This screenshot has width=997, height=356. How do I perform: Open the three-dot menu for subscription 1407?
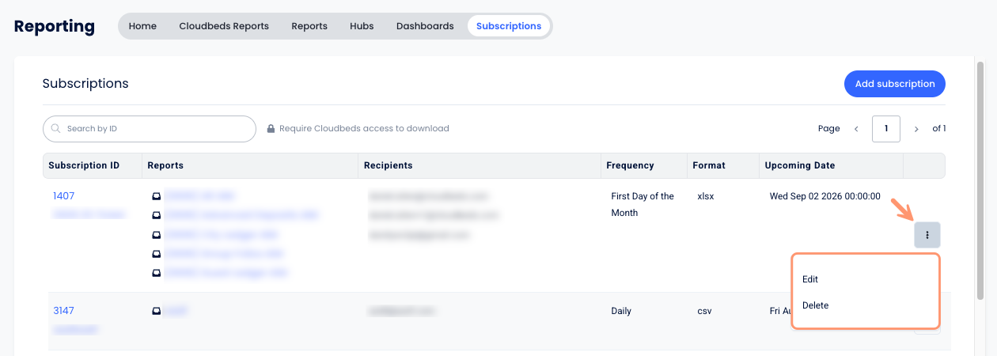(927, 235)
